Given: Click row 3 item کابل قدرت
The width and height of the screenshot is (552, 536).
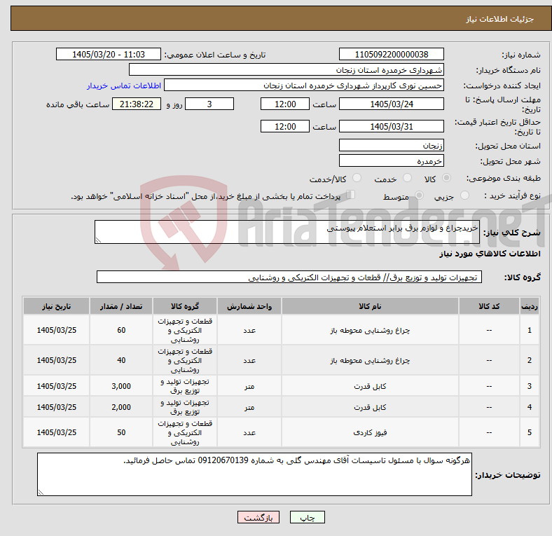Looking at the screenshot, I should pyautogui.click(x=370, y=386).
